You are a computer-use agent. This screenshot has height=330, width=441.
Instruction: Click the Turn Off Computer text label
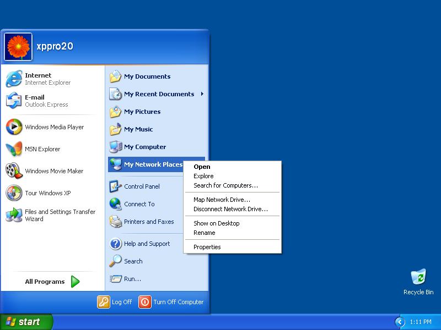(x=178, y=302)
